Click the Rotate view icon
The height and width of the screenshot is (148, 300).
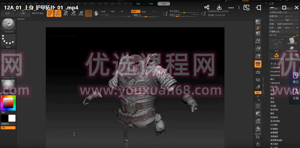pos(258,129)
